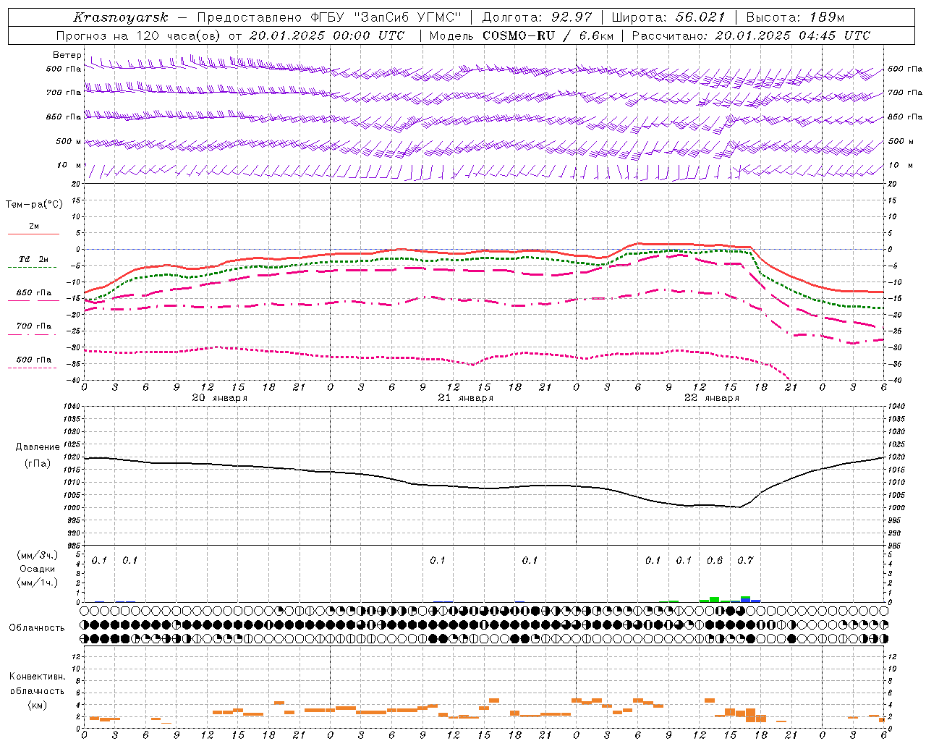926x741 pixels.
Task: Click the '0.6' precipitation amount value
Action: point(715,560)
